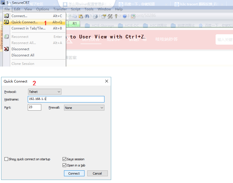Image resolution: width=233 pixels, height=183 pixels.
Task: Click the Disconnect entry red X icon
Action: coord(6,49)
